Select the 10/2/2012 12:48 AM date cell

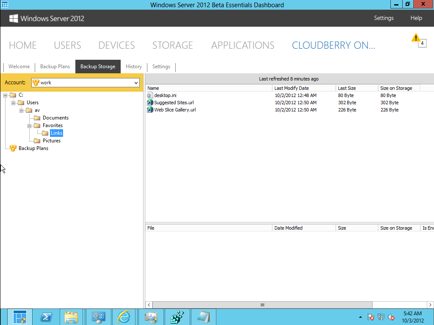coord(296,95)
